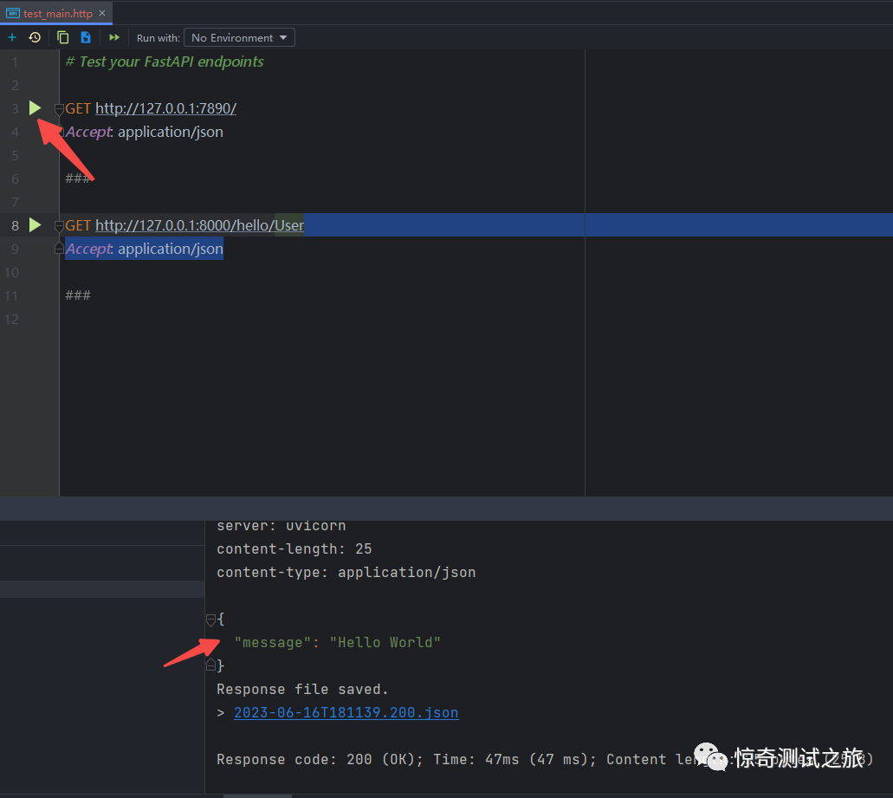
Task: Click the plus icon to add a request
Action: coord(12,37)
